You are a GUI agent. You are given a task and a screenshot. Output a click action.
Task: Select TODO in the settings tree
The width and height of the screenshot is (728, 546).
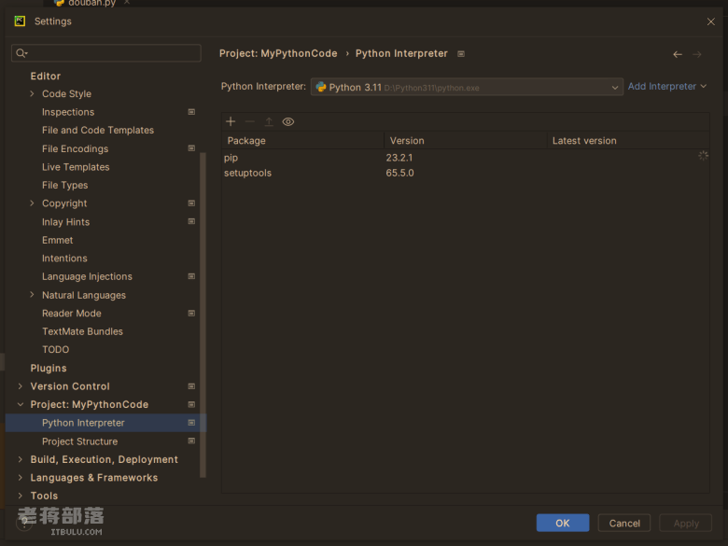click(56, 350)
